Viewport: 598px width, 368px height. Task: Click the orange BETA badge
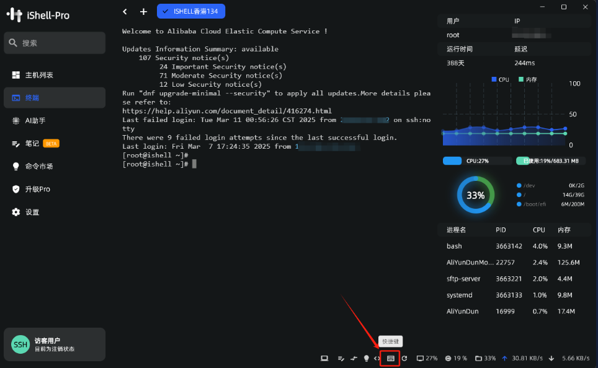(x=51, y=144)
